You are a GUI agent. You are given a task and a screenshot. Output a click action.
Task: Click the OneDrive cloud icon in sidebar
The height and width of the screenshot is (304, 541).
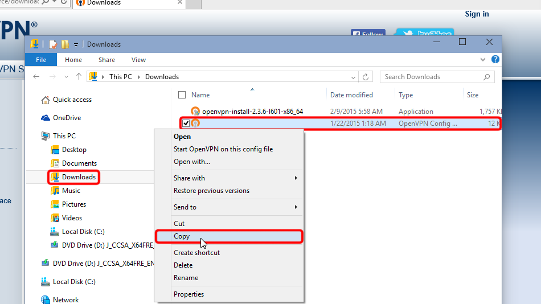46,118
